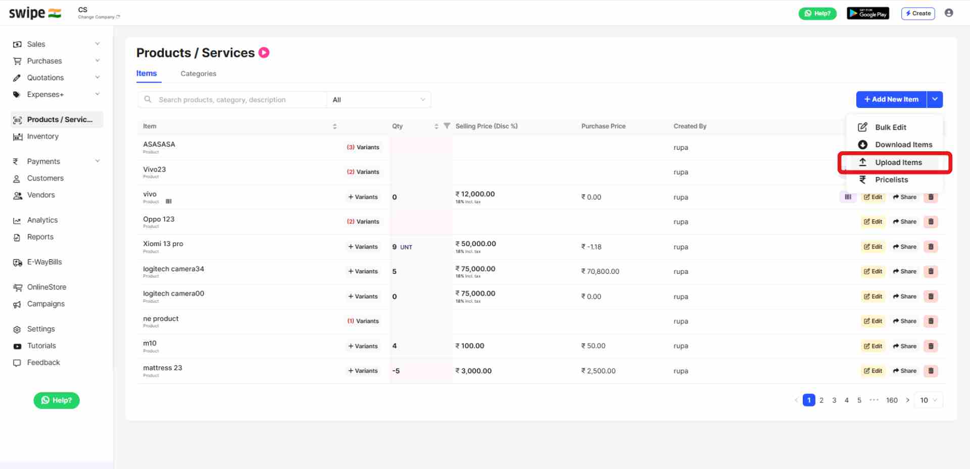
Task: Click the Analytics chart icon
Action: coord(17,220)
